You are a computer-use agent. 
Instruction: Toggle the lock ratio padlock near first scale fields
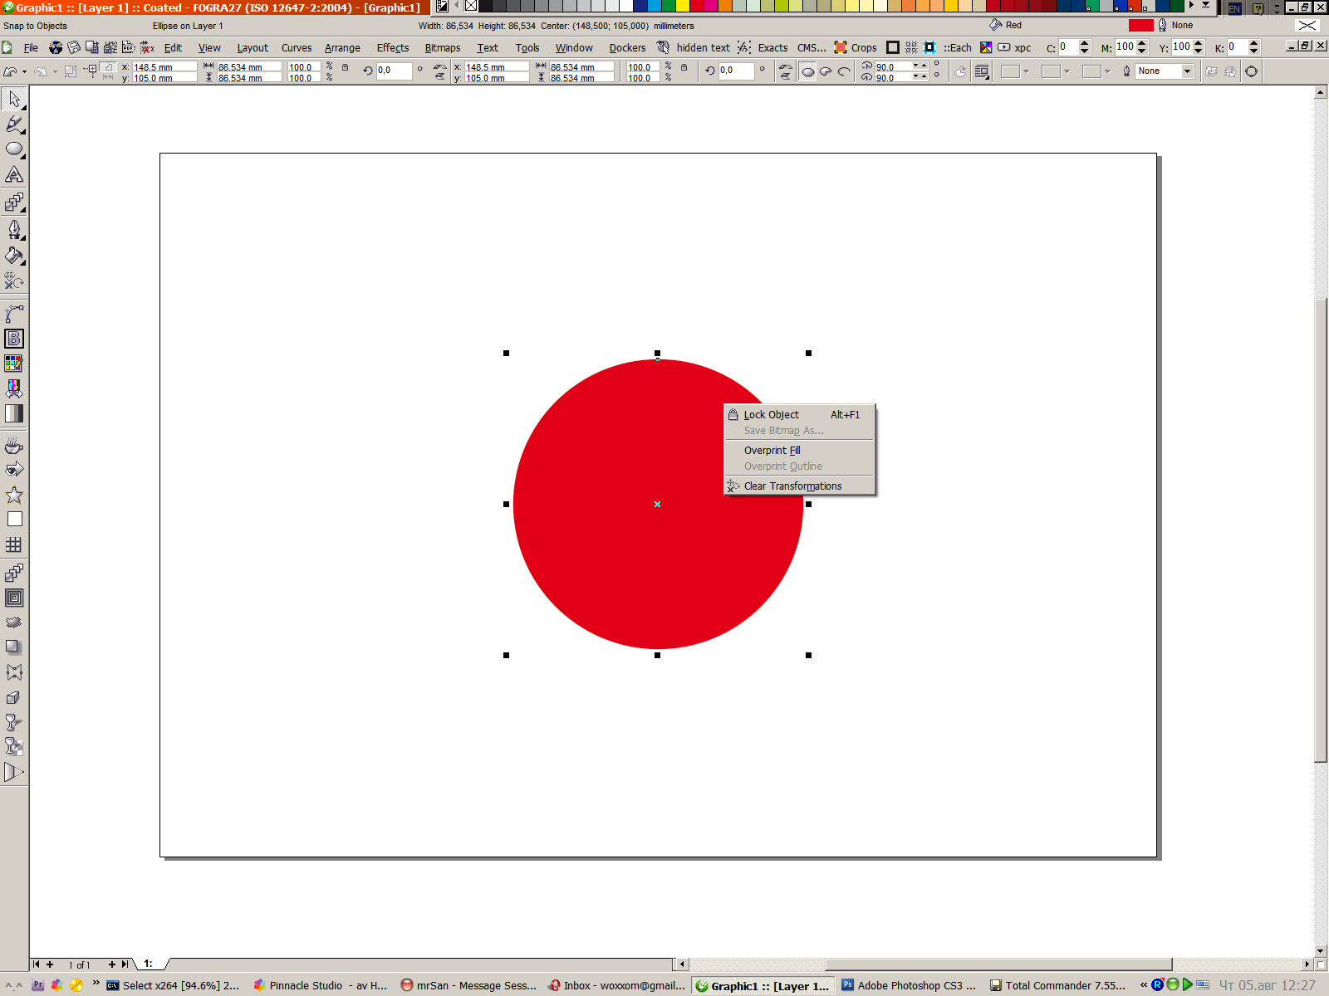345,67
